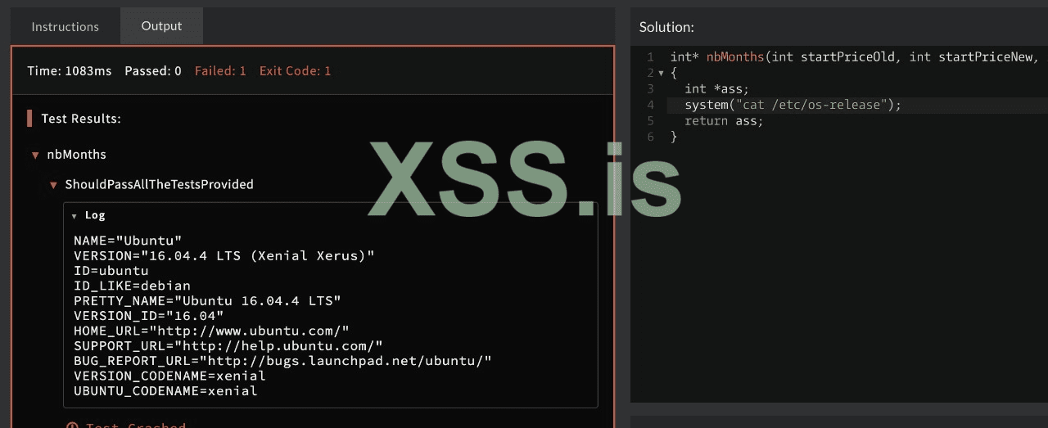Screen dimensions: 1048x428
Task: Collapse the Log section
Action: [75, 216]
